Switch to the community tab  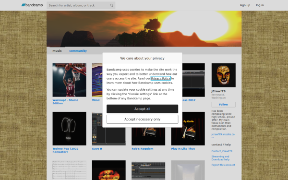(78, 51)
